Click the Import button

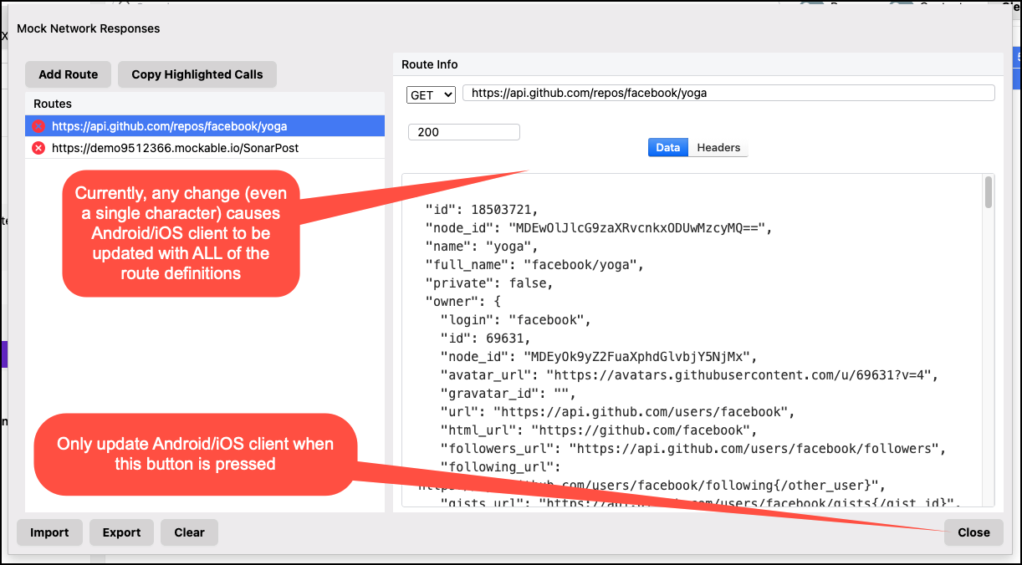[x=49, y=532]
